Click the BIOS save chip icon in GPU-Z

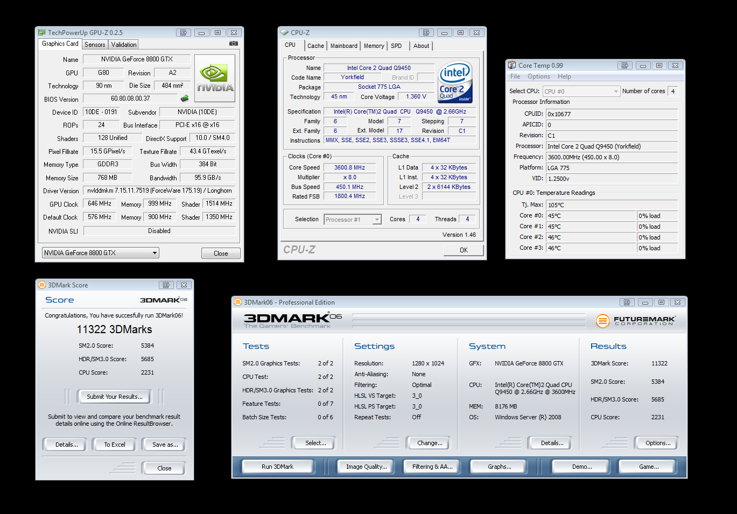click(185, 98)
